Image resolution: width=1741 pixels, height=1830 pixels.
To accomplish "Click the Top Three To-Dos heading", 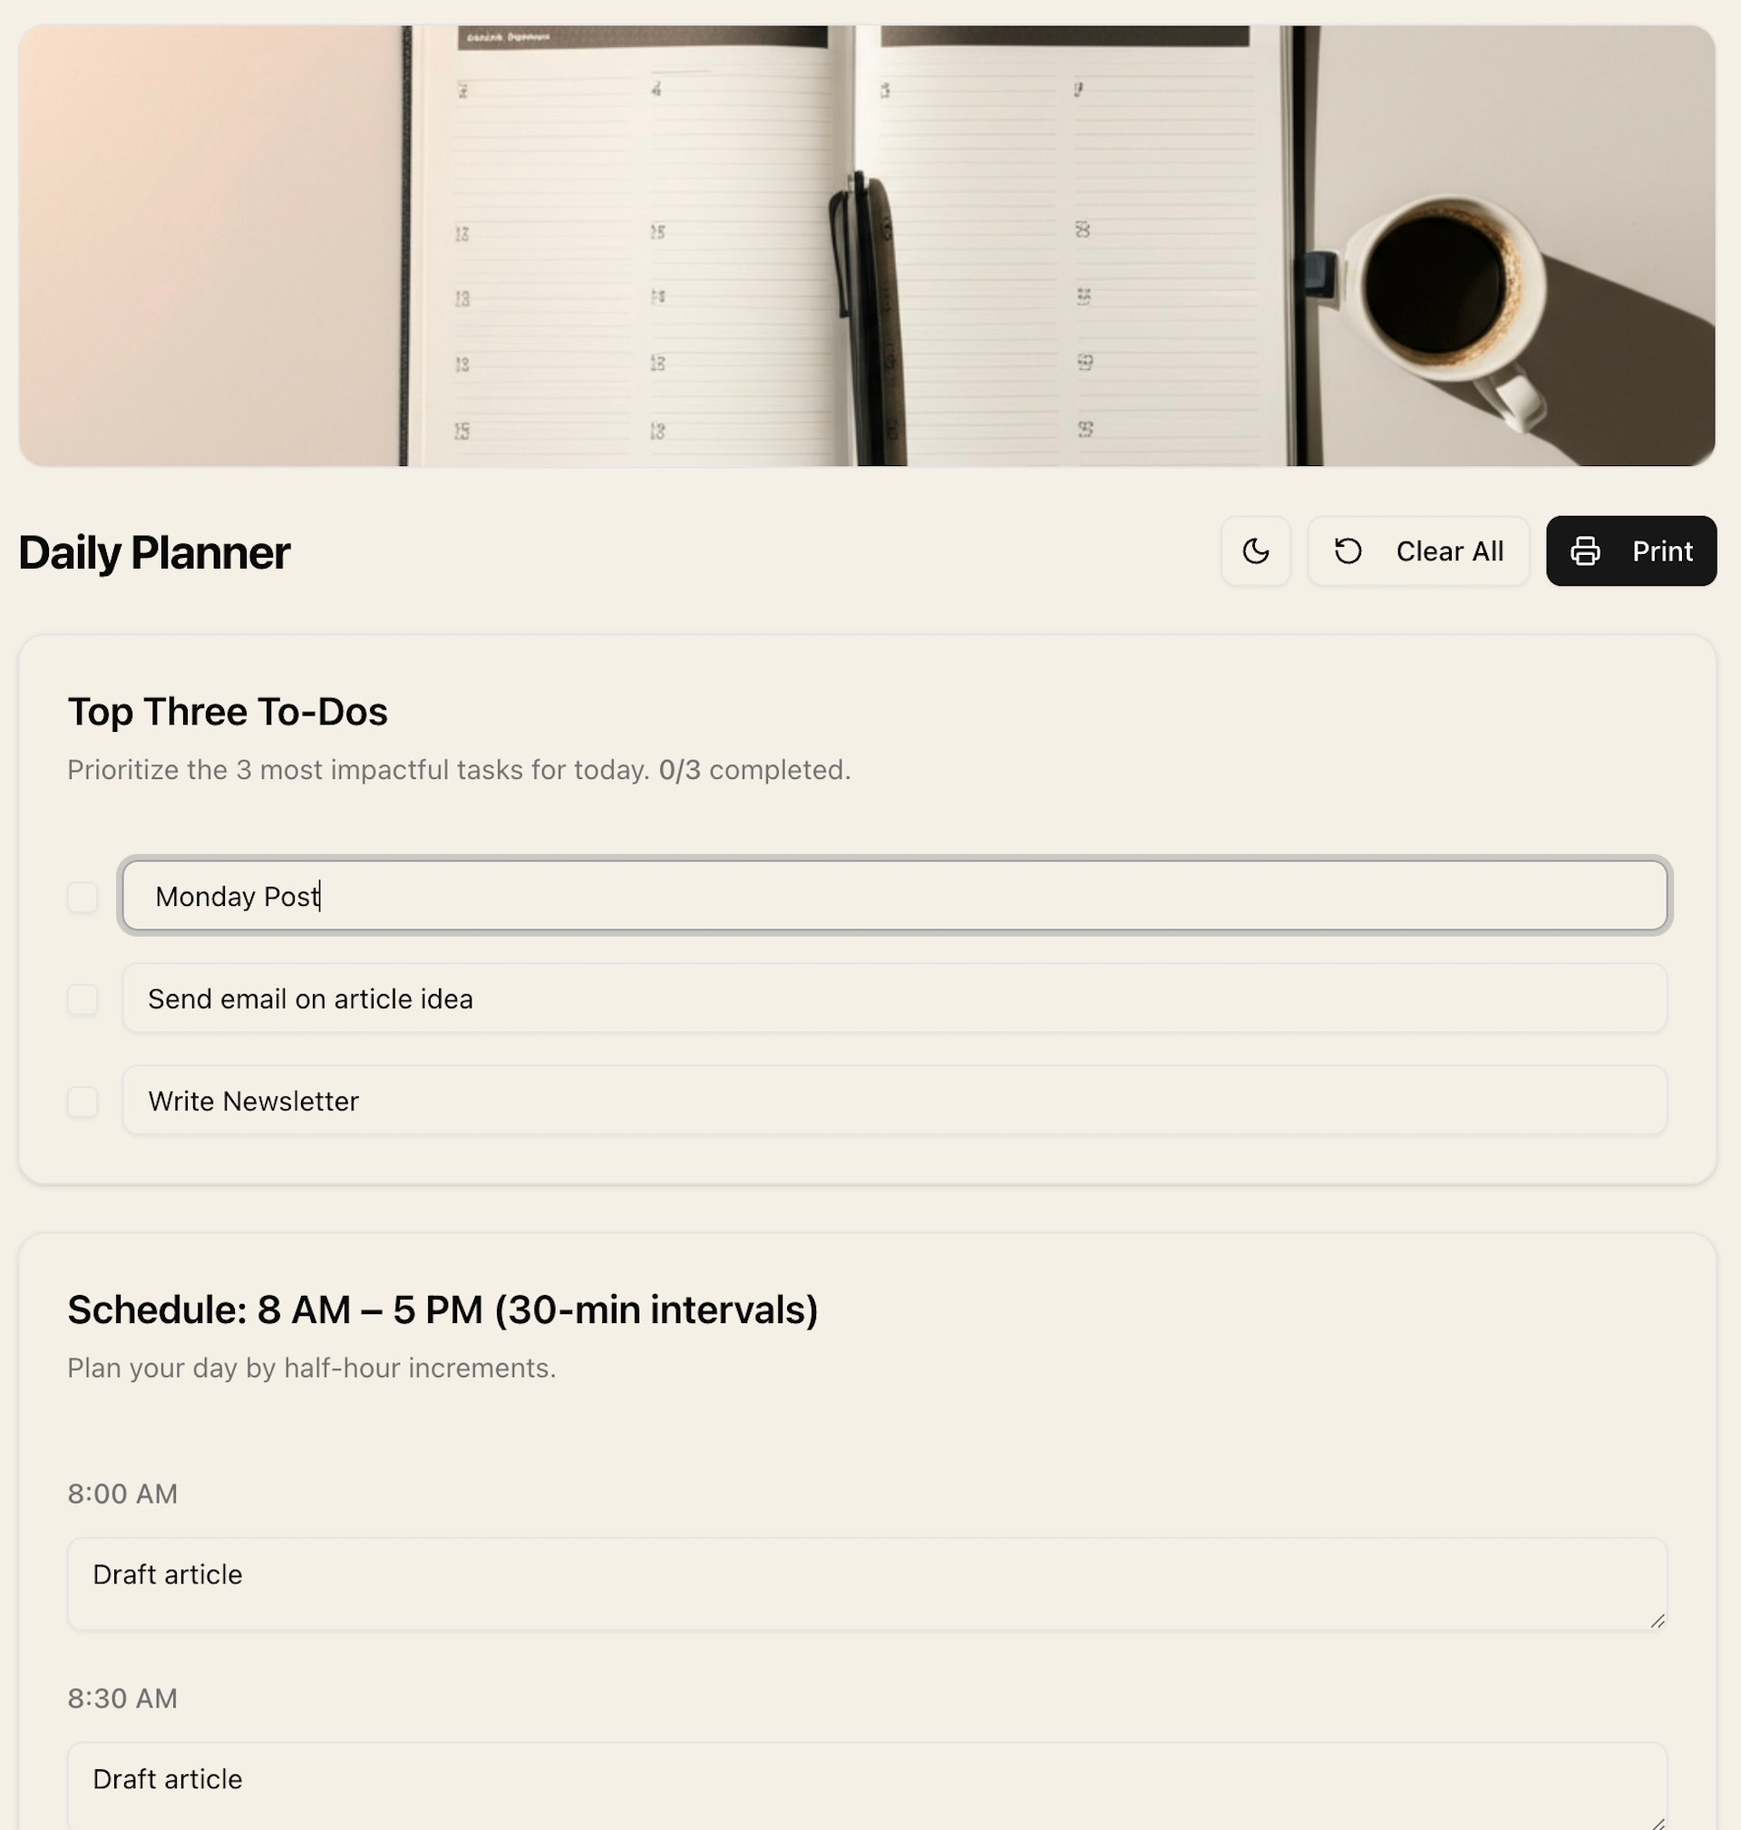I will [x=228, y=712].
